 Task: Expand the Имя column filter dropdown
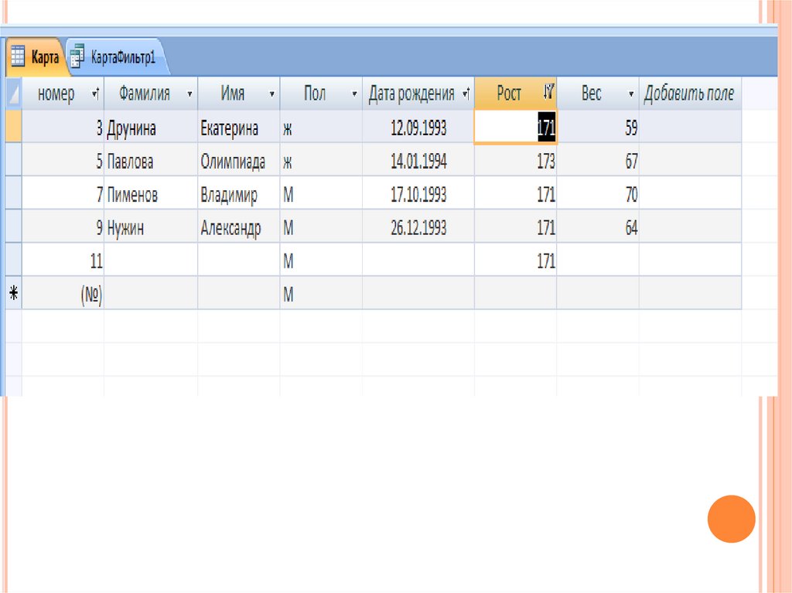271,94
